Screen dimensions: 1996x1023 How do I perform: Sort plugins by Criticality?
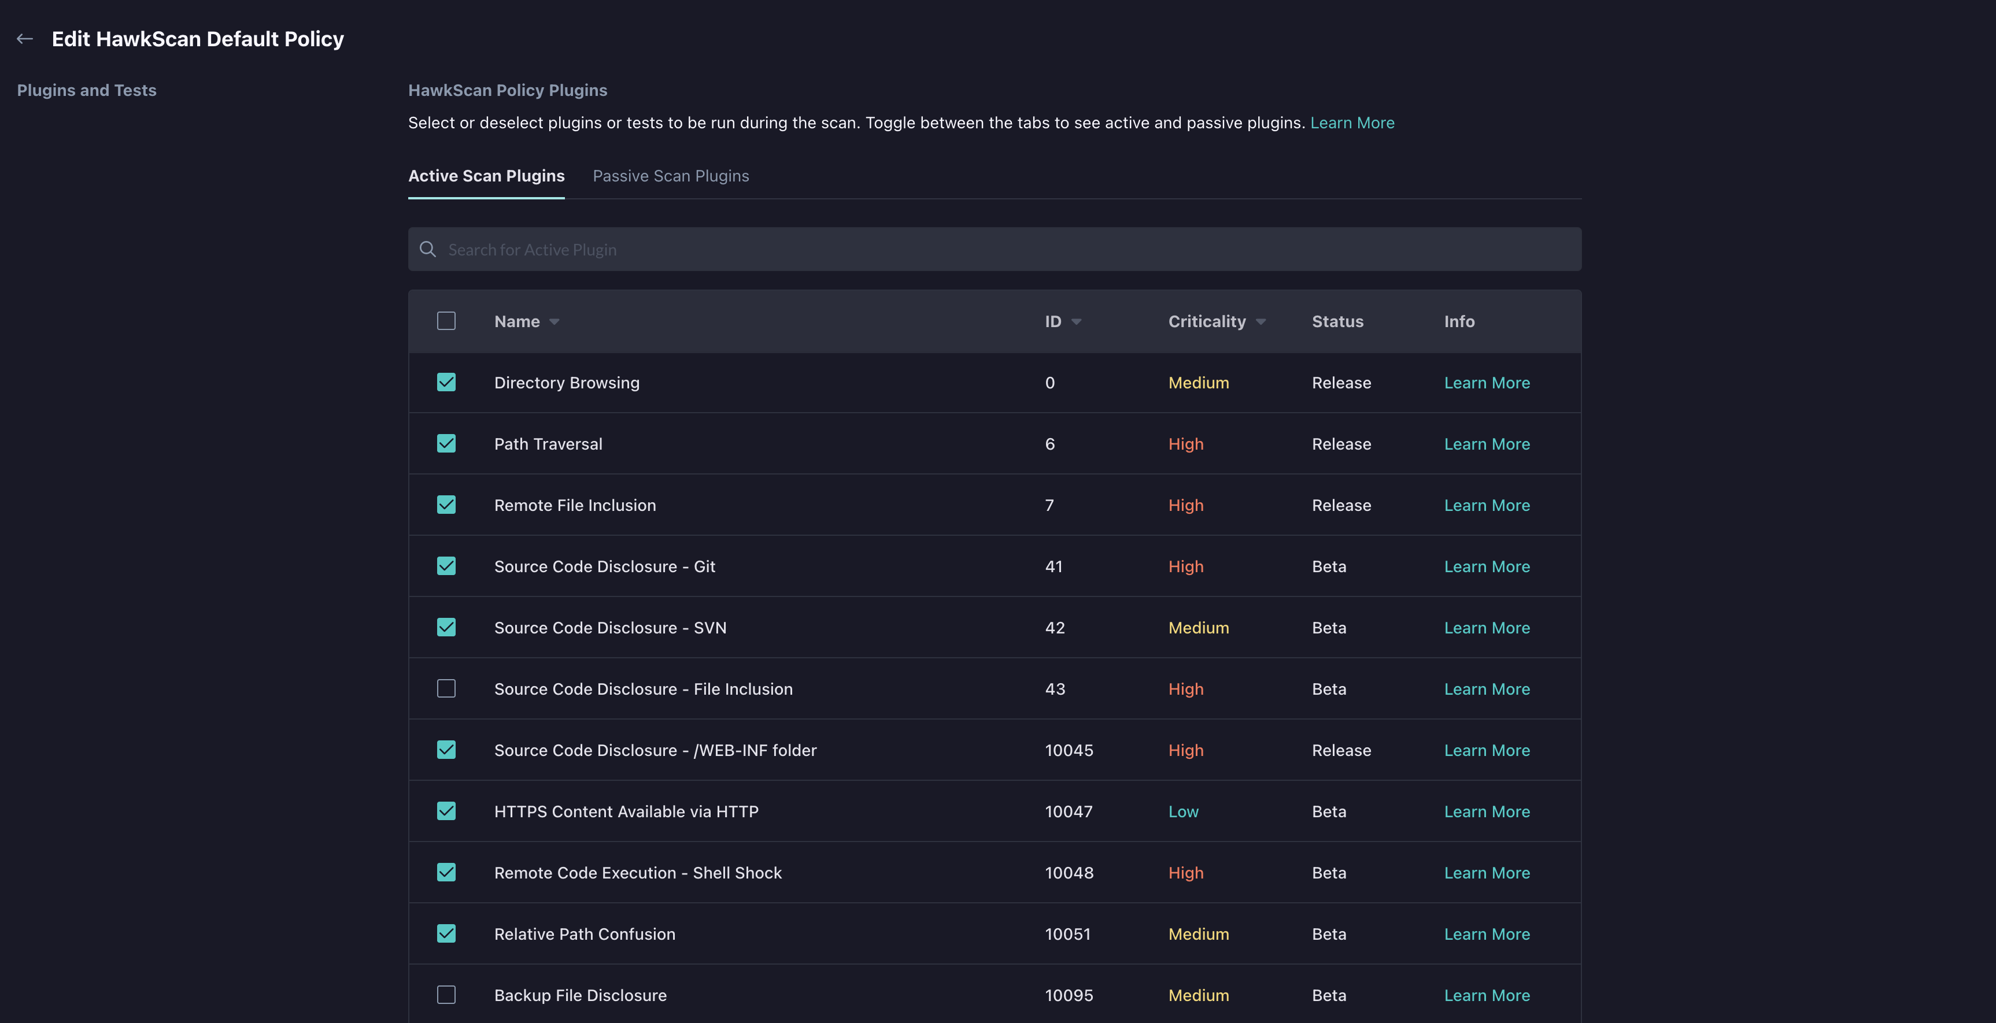coord(1215,321)
